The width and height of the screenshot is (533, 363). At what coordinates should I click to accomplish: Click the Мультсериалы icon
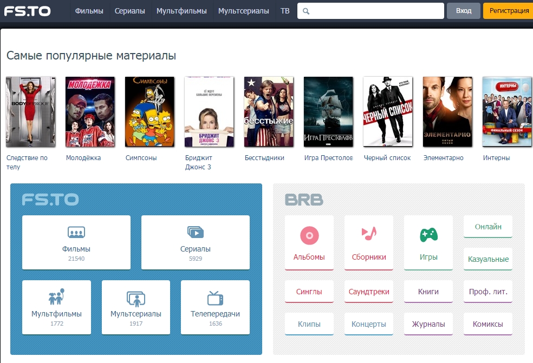tap(136, 299)
